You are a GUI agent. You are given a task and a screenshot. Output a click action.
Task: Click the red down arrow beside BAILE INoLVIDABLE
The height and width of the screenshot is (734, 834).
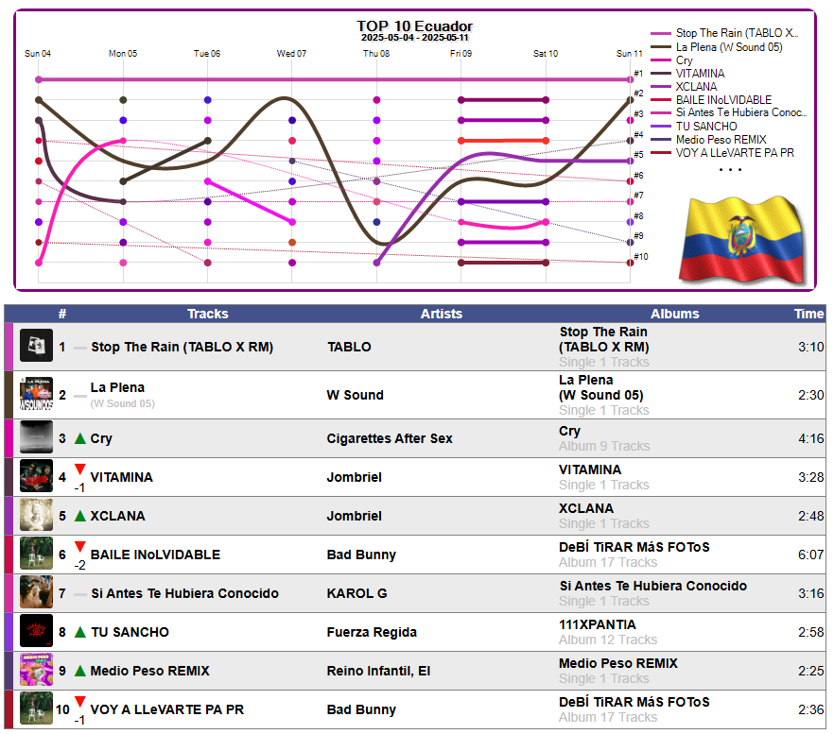click(80, 547)
